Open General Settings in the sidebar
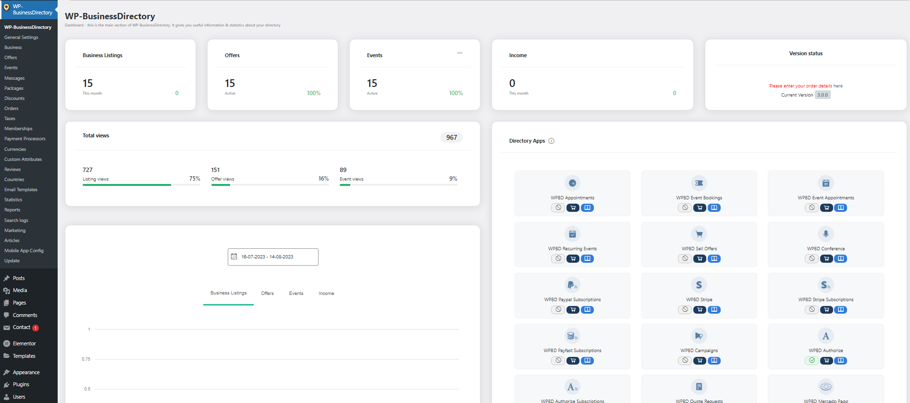 coord(21,37)
